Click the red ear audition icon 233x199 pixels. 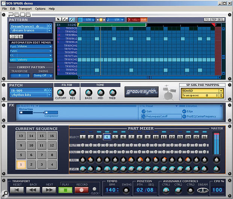129,20
